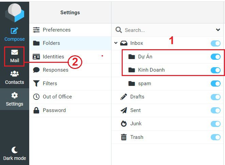The image size is (225, 165).
Task: Click the Settings gear icon
Action: (x=15, y=95)
